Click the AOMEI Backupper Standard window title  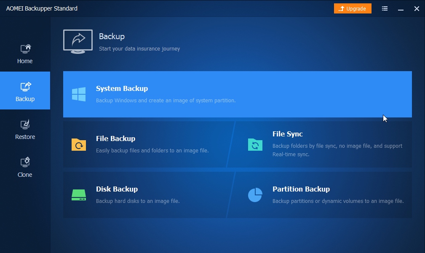pos(42,9)
